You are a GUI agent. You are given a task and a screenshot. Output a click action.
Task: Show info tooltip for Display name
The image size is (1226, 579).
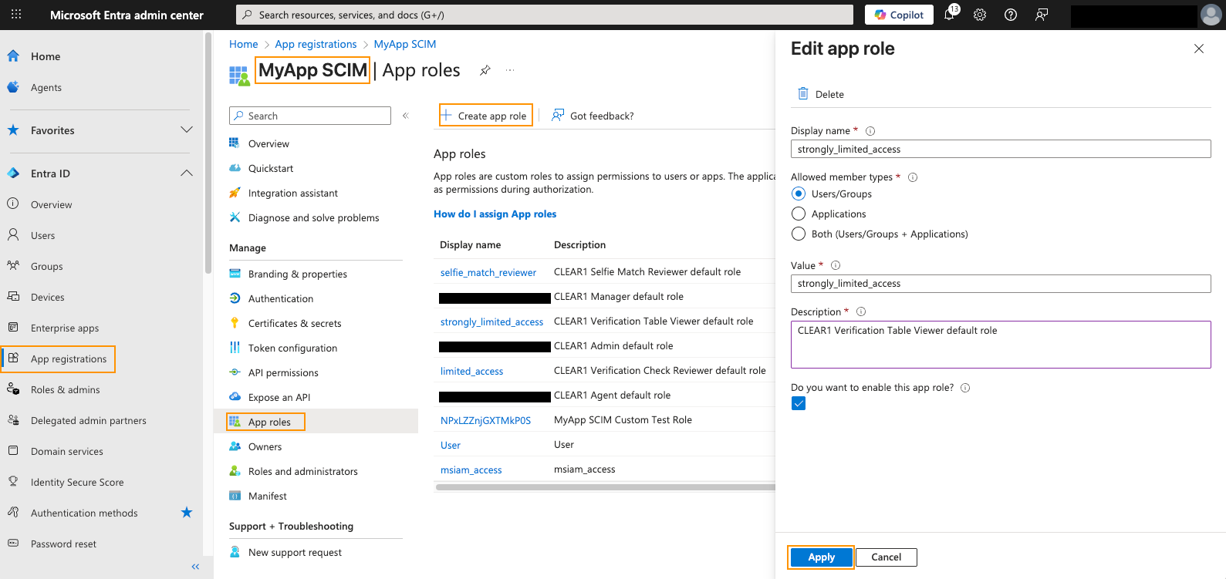(x=870, y=131)
